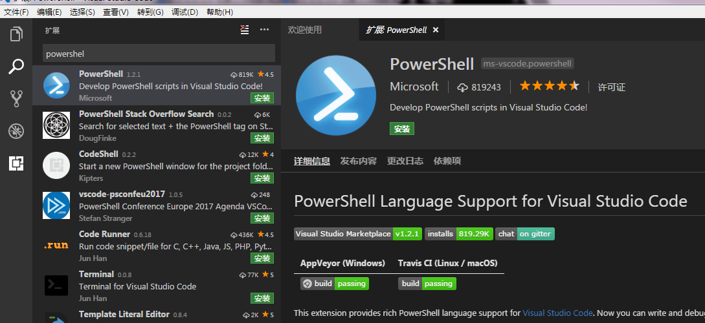The image size is (705, 323).
Task: Close the PowerShell extension tab
Action: (435, 30)
